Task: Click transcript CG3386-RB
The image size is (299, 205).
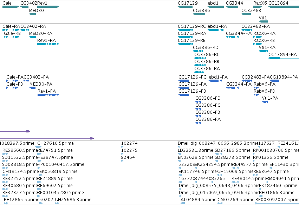Action: [x=200, y=65]
